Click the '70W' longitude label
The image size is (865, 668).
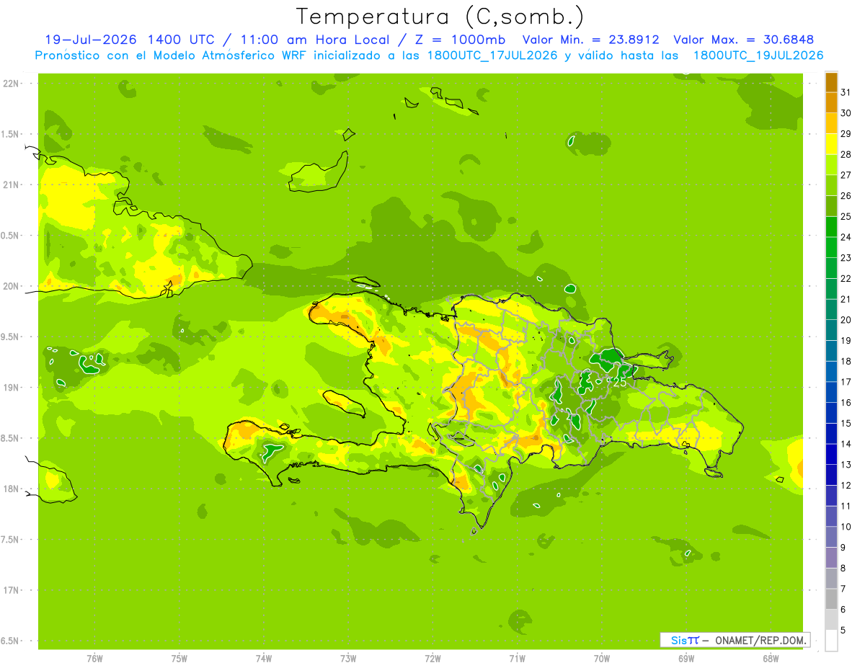tap(602, 659)
